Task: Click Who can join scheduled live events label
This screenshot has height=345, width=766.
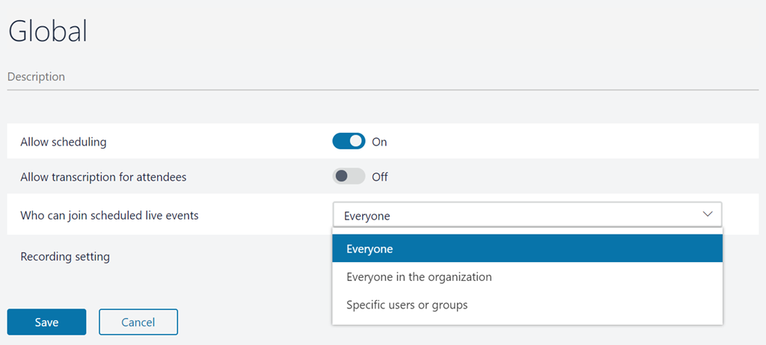Action: click(x=109, y=216)
